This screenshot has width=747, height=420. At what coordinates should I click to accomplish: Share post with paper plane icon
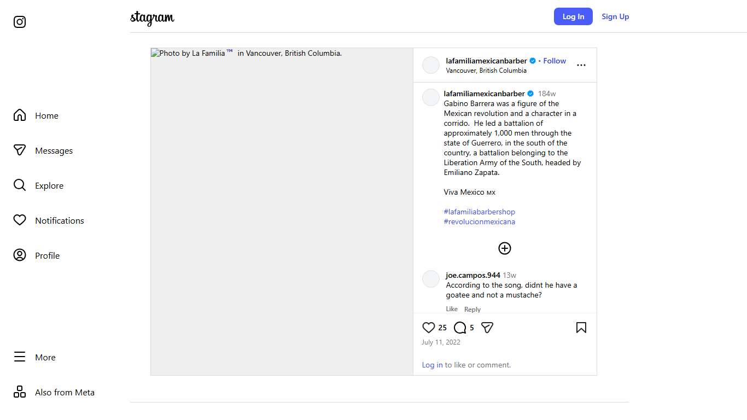point(487,328)
